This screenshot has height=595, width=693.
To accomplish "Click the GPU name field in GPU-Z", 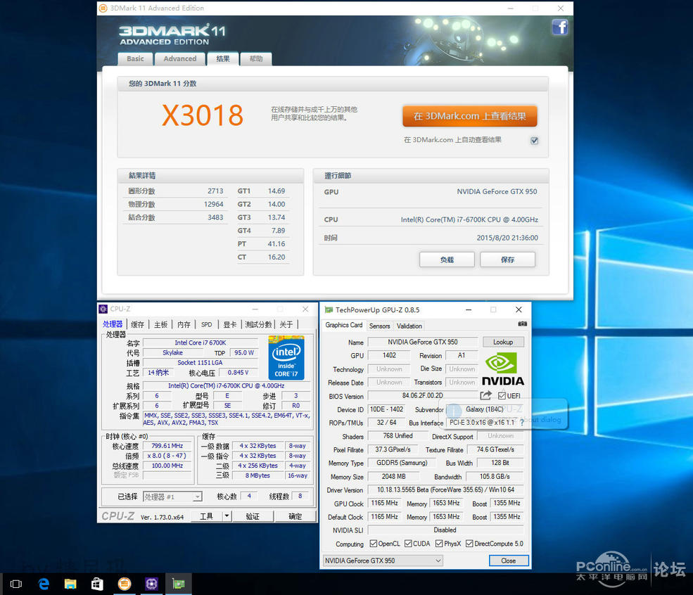I will [423, 342].
